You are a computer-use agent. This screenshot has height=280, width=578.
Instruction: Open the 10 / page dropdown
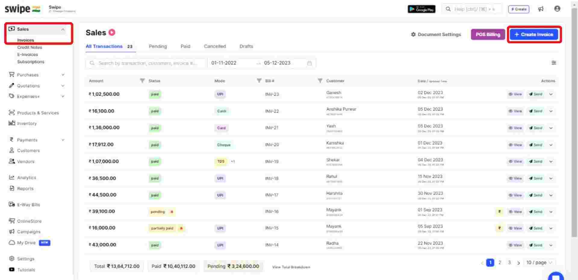click(539, 263)
